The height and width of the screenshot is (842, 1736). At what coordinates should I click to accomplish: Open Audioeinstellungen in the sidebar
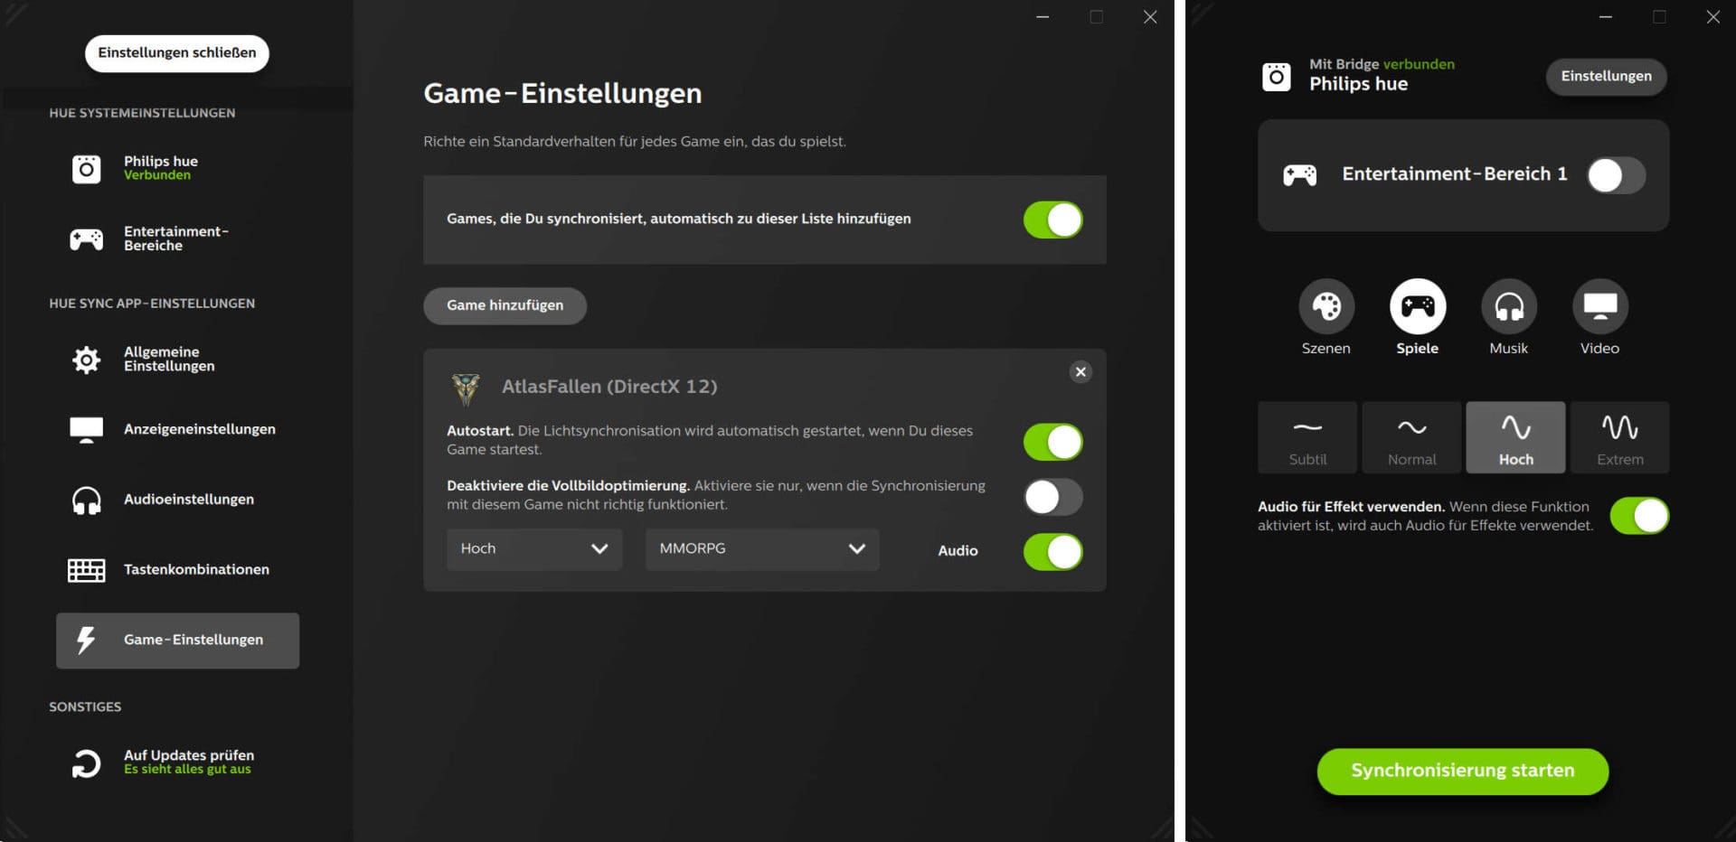pos(188,500)
